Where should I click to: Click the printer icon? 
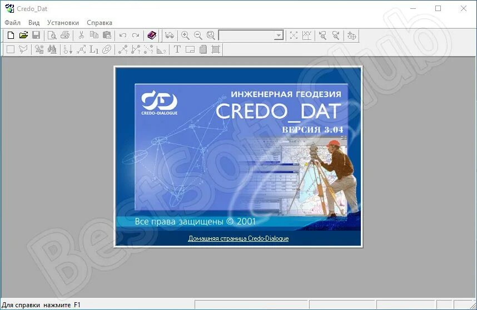[65, 35]
